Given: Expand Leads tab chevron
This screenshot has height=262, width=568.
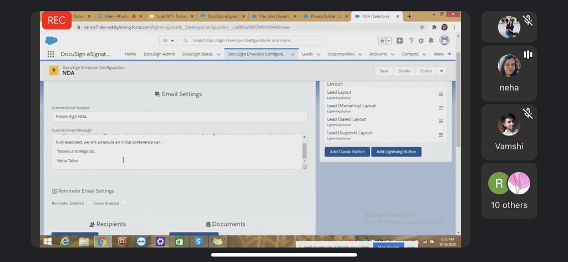Looking at the screenshot, I should [x=318, y=54].
